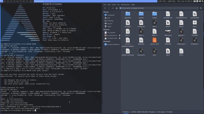Click the gear icon in system tray

(197, 1)
